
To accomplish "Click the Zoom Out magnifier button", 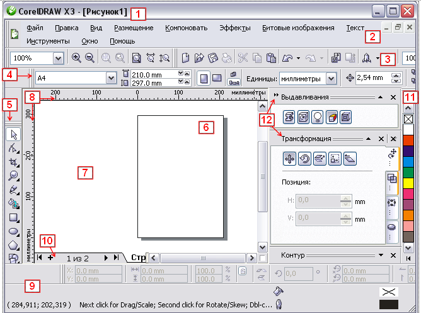I will coord(89,58).
